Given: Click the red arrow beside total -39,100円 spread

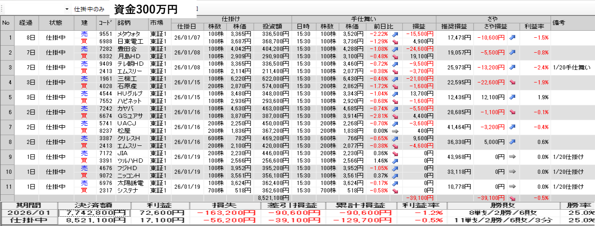Looking at the screenshot, I should click(512, 198).
